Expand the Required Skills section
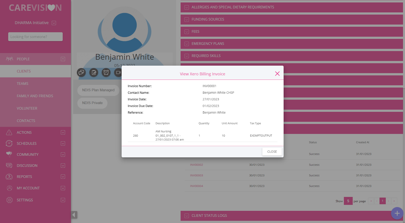405x223 pixels. point(292,56)
